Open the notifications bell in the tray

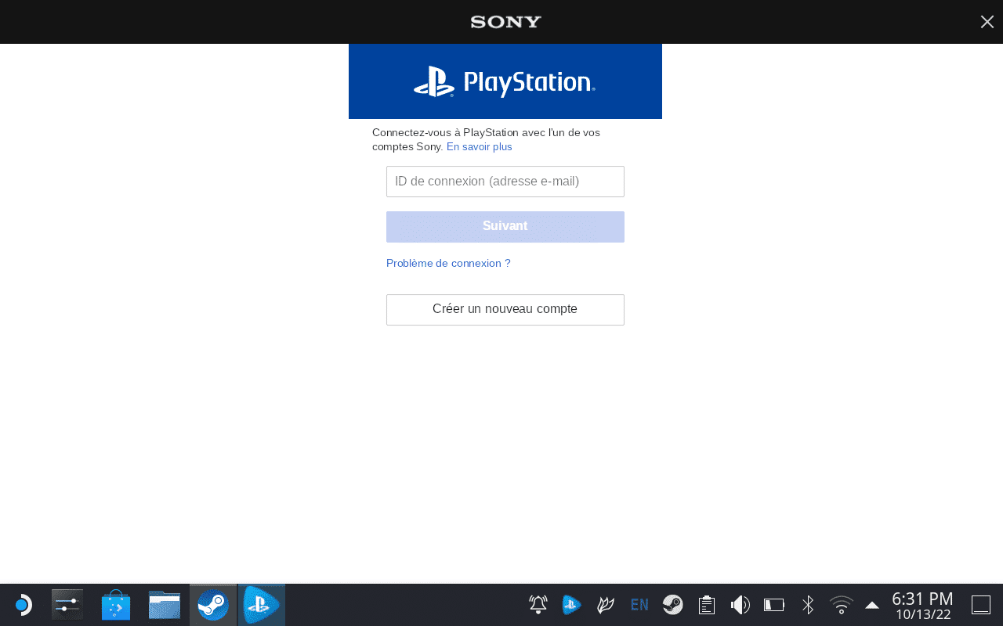click(x=538, y=605)
